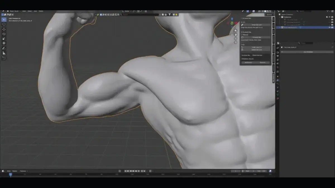Click the perspective/orthographic switch gizmo
The height and width of the screenshot is (188, 335).
click(x=236, y=42)
